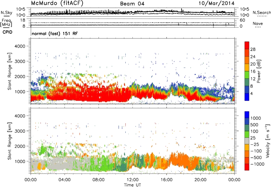Select the "Beam 04" header label
The width and height of the screenshot is (271, 187).
click(132, 4)
